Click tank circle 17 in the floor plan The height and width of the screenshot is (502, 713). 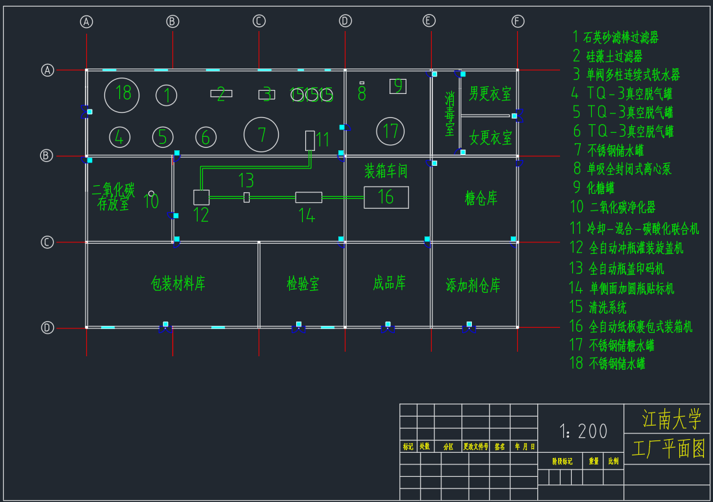coord(391,131)
